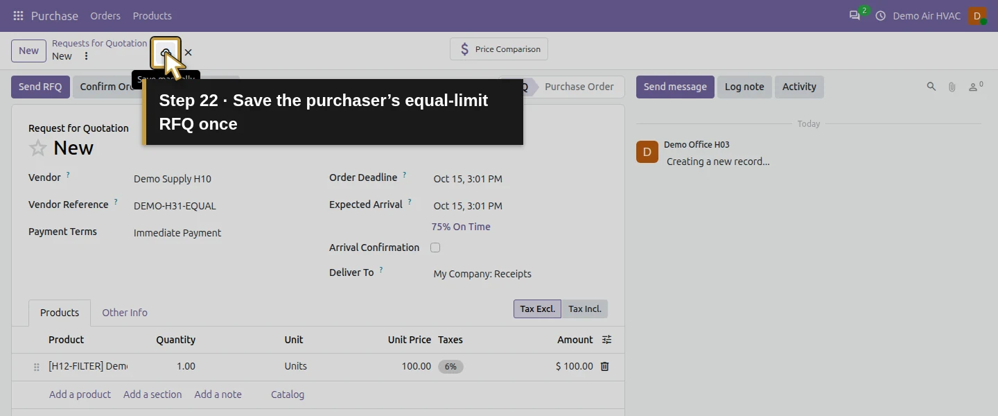Open the record actions kebab menu
Screen dimensions: 998x416
(x=86, y=56)
